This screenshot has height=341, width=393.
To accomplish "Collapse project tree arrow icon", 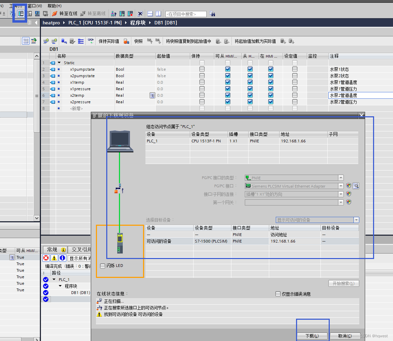I will pos(36,23).
